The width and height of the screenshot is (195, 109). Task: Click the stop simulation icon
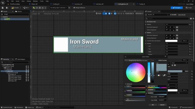pos(40,8)
